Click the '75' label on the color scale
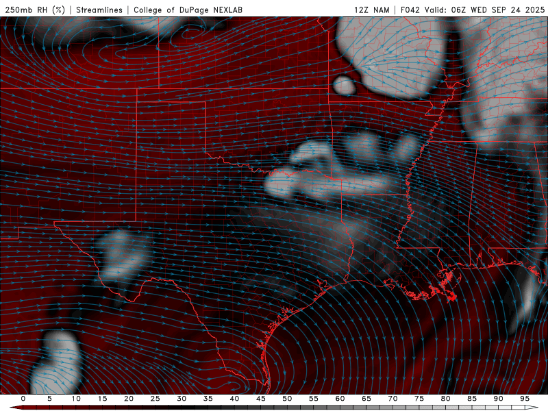 tap(419, 399)
